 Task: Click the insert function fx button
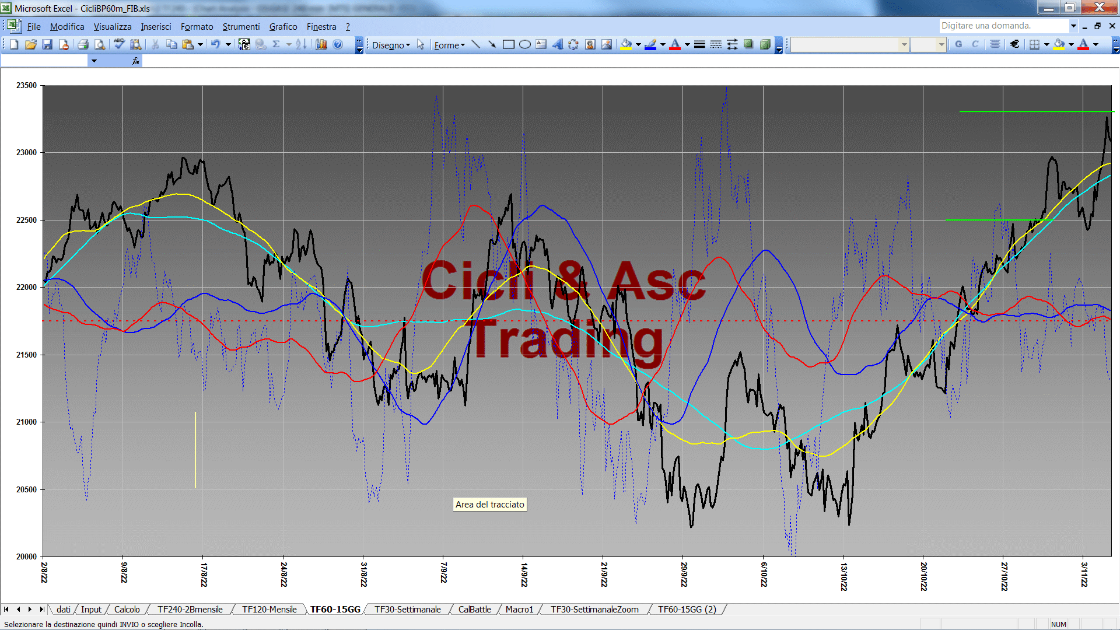pyautogui.click(x=136, y=61)
